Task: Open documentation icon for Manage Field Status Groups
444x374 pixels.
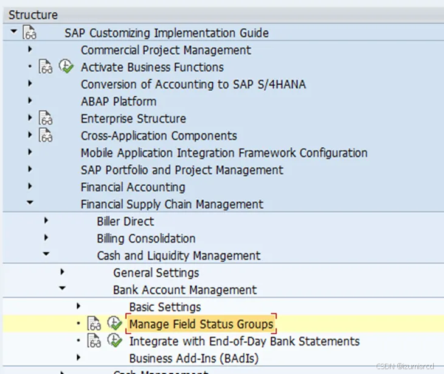Action: [94, 324]
